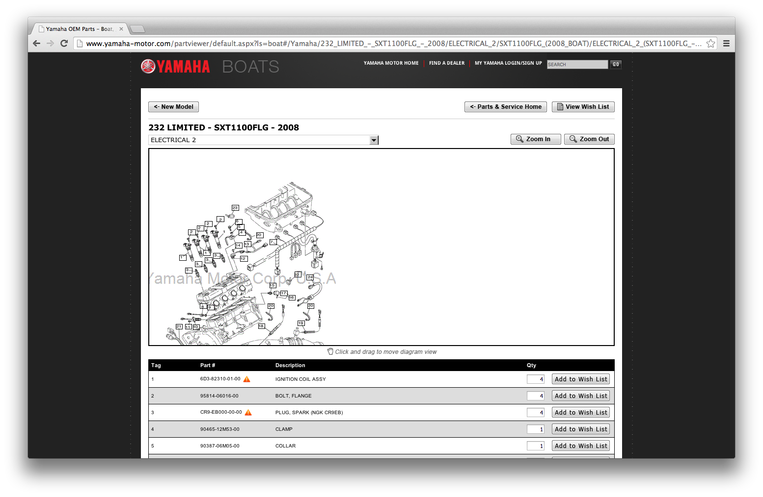The image size is (763, 497).
Task: Focus the site search field
Action: pos(577,65)
